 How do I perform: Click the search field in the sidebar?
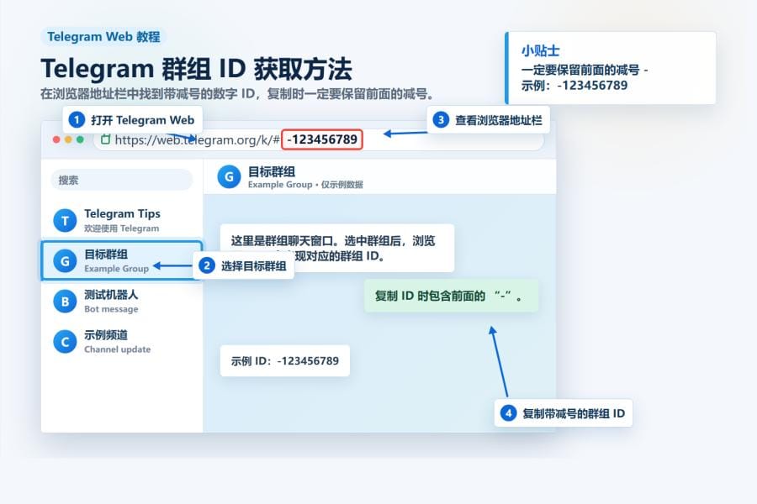click(x=122, y=180)
